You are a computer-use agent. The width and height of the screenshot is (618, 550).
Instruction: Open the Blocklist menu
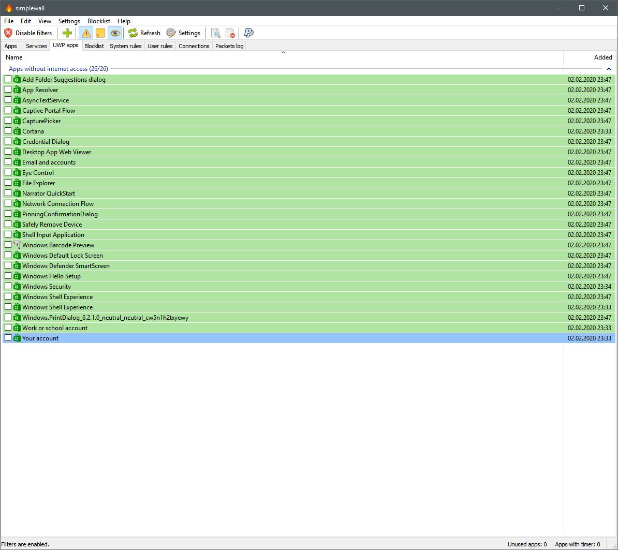(x=99, y=21)
